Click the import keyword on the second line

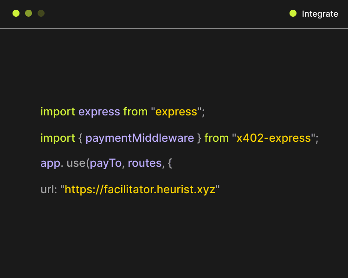pos(58,138)
